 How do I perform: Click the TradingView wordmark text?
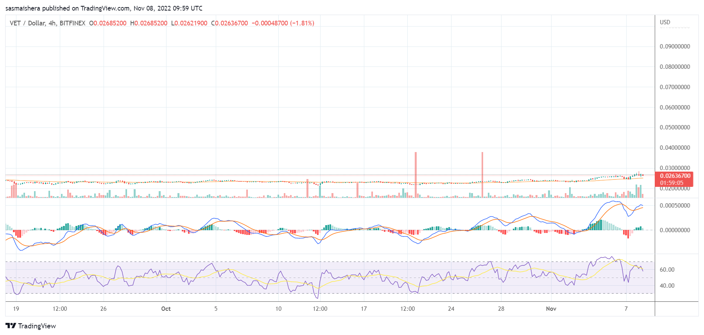pyautogui.click(x=37, y=326)
